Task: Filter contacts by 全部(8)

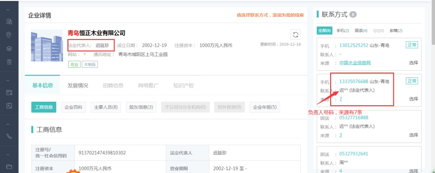Action: [x=325, y=30]
